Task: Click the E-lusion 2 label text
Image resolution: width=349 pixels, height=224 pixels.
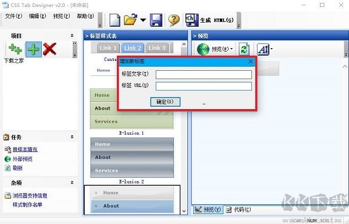Action: 131,182
